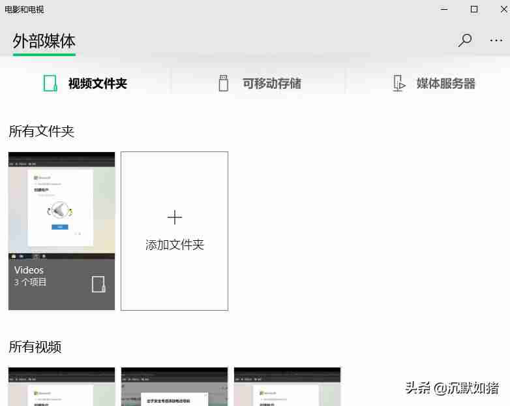Click the 'Videos' folder name text

(29, 270)
